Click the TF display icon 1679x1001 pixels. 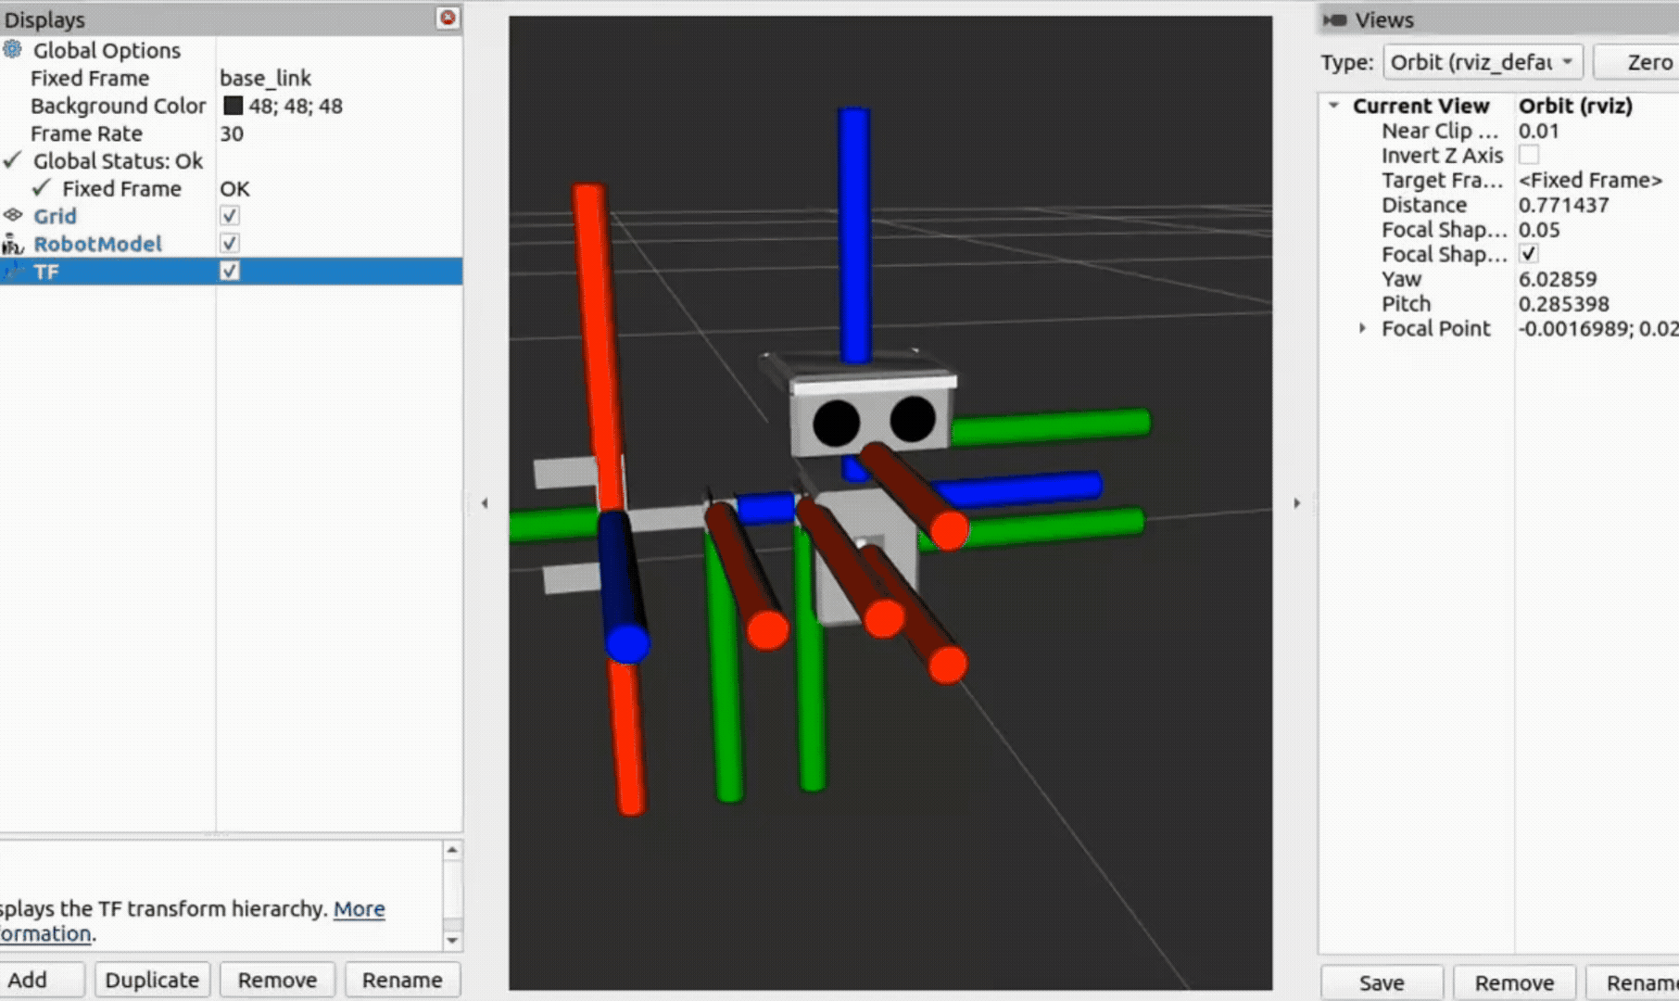point(12,271)
